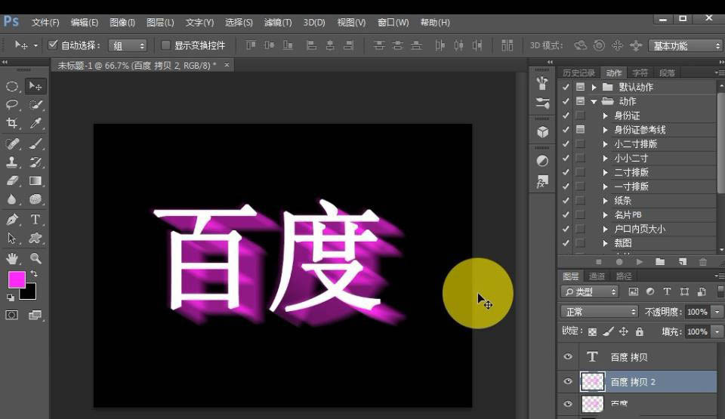Delete the selected action with trash icon
Viewport: 725px width, 419px height.
(x=703, y=262)
